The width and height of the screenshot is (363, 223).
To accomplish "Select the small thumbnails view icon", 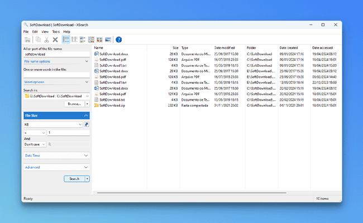I will point(91,40).
